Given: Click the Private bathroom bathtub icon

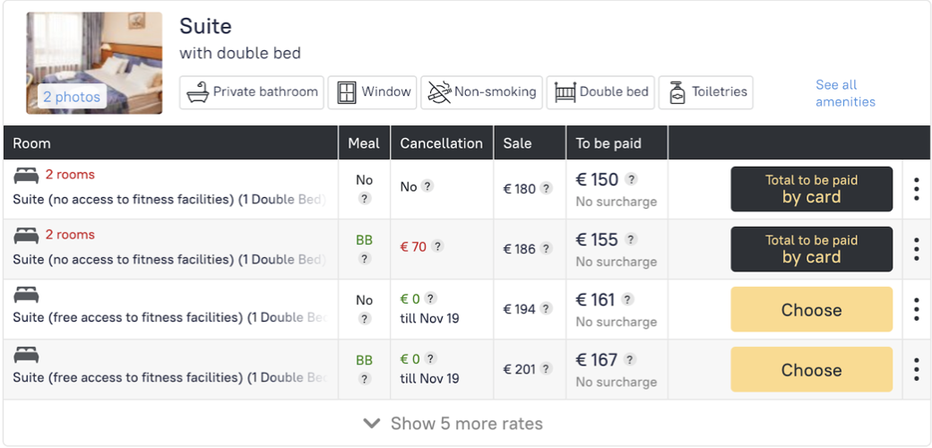Looking at the screenshot, I should [198, 91].
